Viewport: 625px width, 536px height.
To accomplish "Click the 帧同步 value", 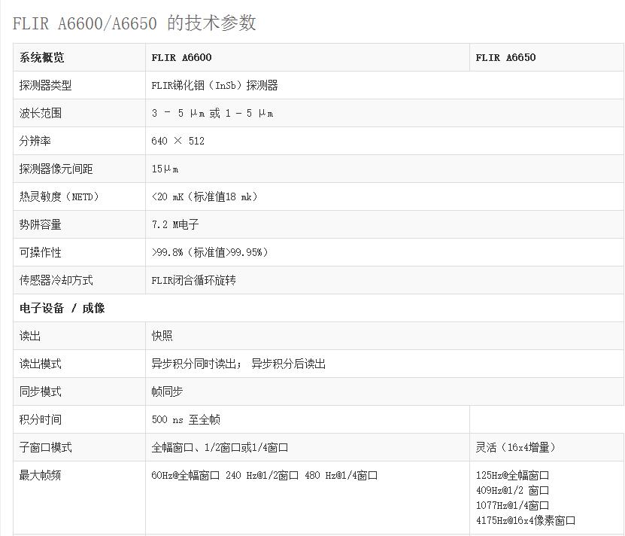I will click(167, 391).
